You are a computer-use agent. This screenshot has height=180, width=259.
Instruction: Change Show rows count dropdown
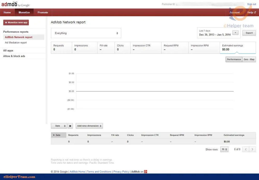tap(224, 149)
